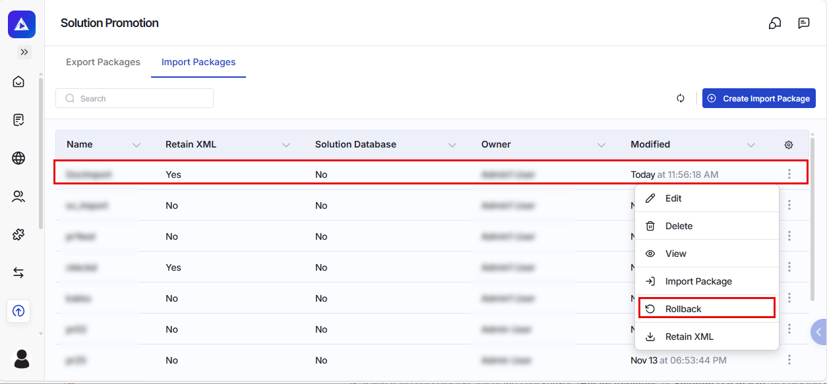Image resolution: width=827 pixels, height=384 pixels.
Task: Open the tasks checklist sidebar icon
Action: [x=18, y=120]
